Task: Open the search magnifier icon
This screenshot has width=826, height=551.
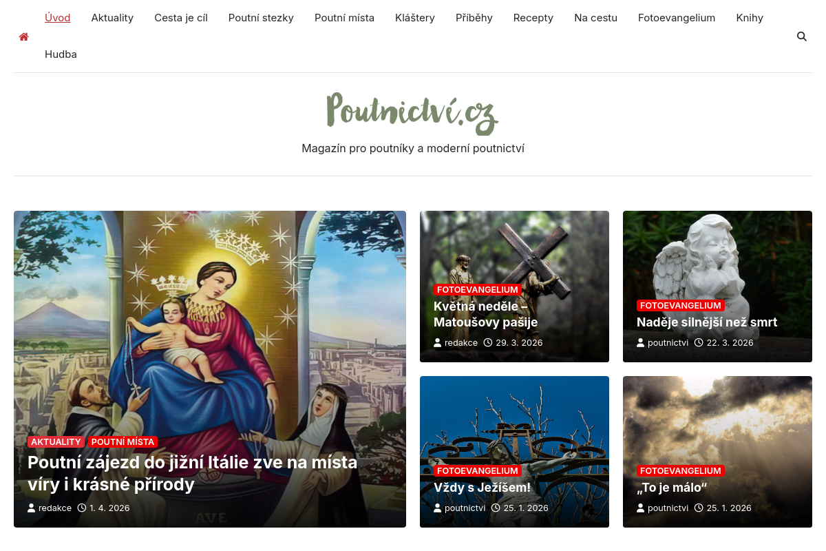Action: [802, 37]
